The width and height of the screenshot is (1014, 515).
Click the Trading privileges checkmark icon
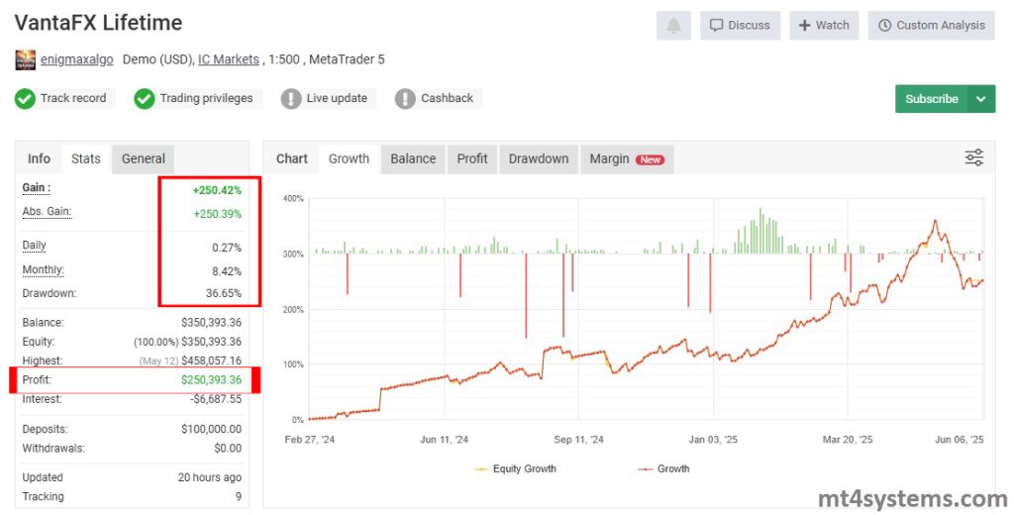coord(145,99)
